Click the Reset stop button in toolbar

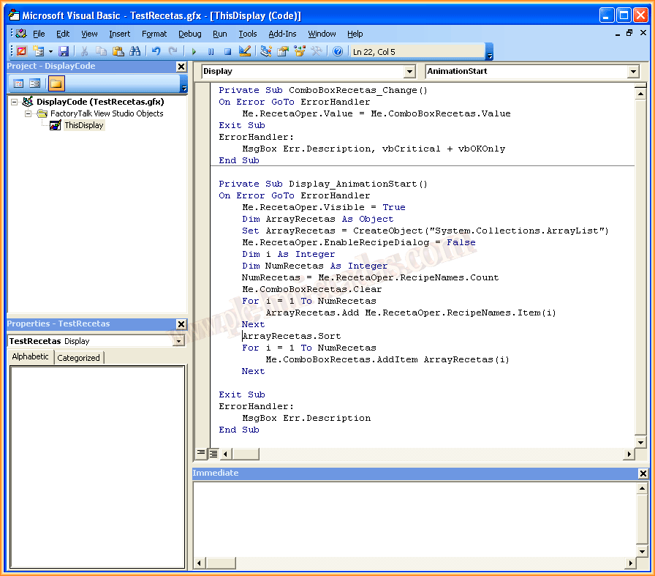click(227, 51)
